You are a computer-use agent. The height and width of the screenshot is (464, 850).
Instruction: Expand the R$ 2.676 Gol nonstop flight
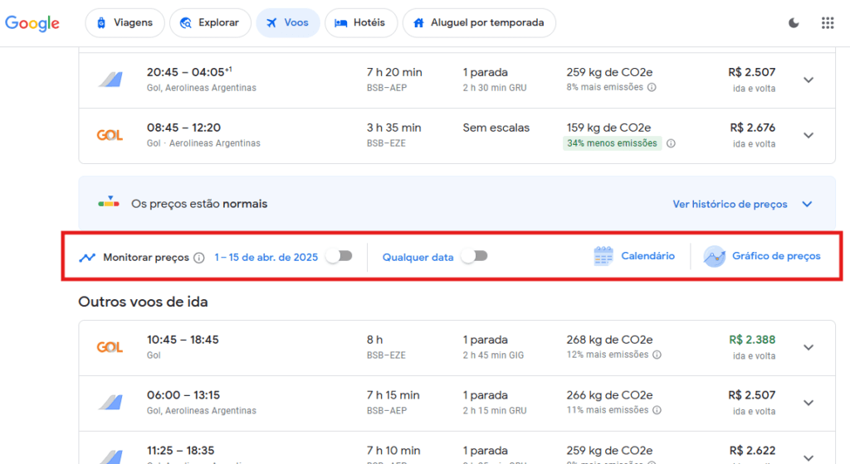click(x=808, y=135)
